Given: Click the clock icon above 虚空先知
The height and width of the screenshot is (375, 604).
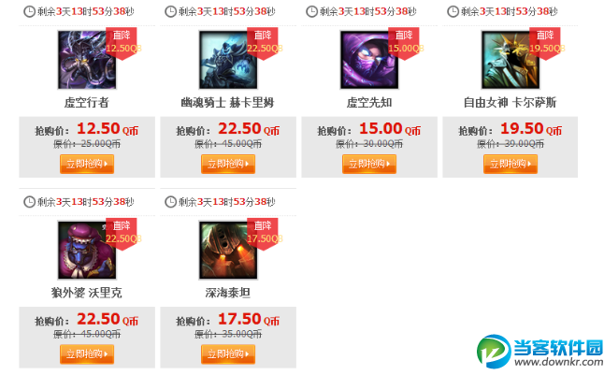Looking at the screenshot, I should (311, 11).
